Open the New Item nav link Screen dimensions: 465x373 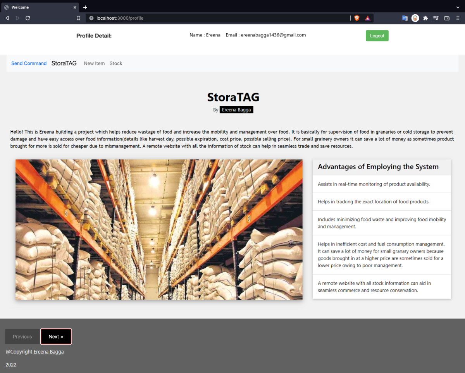[x=94, y=64]
